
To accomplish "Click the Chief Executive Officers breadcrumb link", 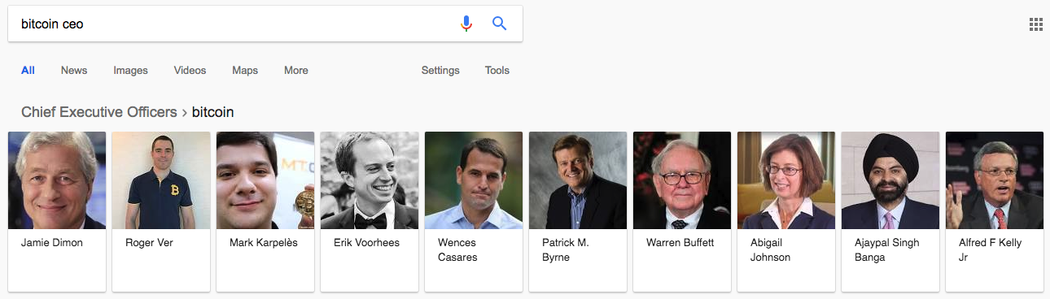I will click(99, 112).
